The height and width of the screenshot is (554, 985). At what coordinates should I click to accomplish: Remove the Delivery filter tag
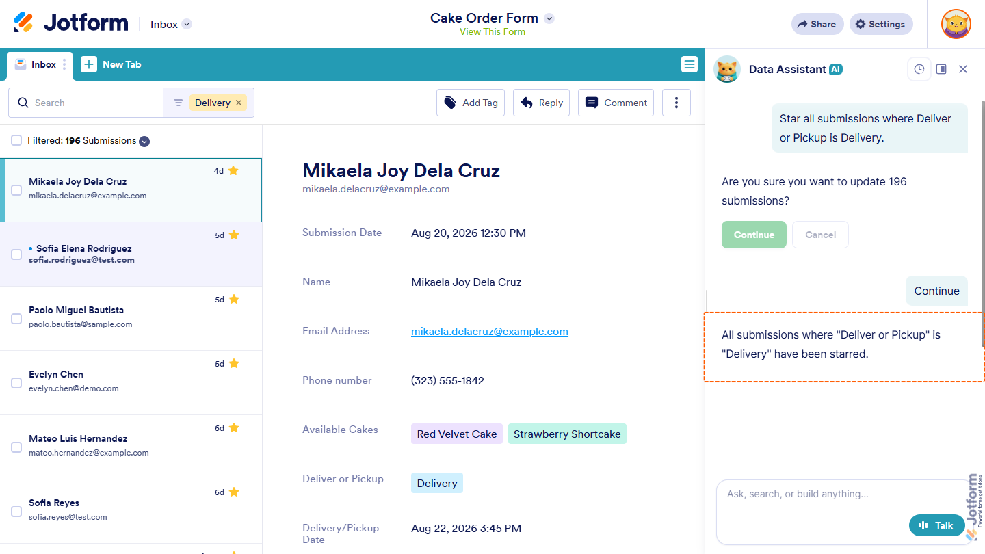(239, 103)
